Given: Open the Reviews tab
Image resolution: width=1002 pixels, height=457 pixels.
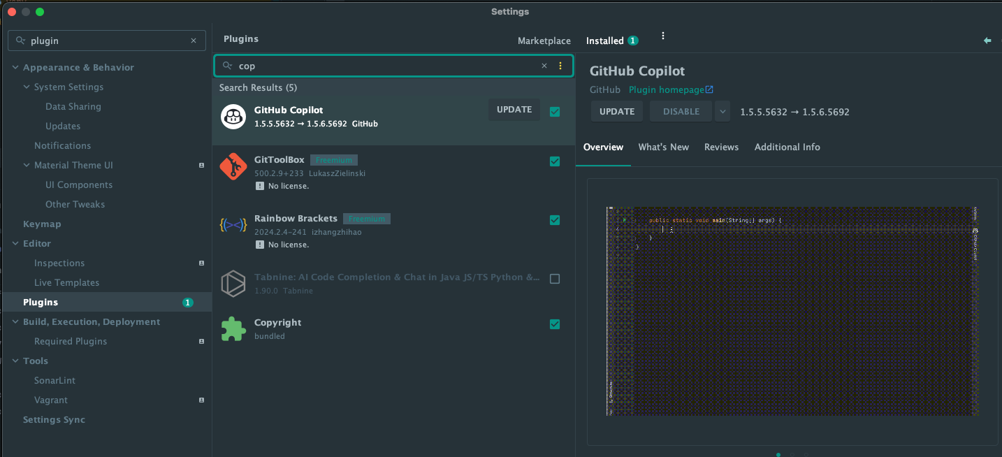Looking at the screenshot, I should 721,147.
